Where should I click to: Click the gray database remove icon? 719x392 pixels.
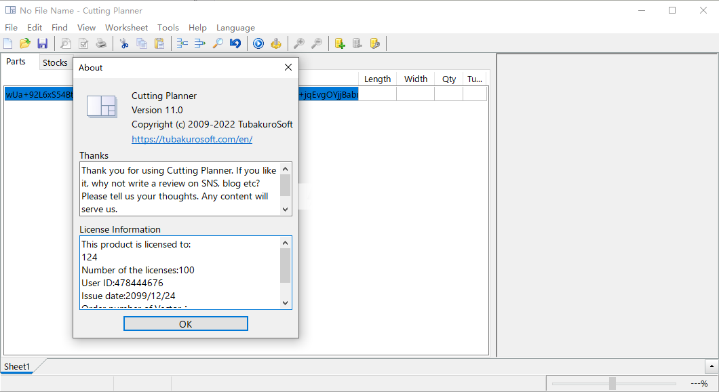click(x=357, y=43)
